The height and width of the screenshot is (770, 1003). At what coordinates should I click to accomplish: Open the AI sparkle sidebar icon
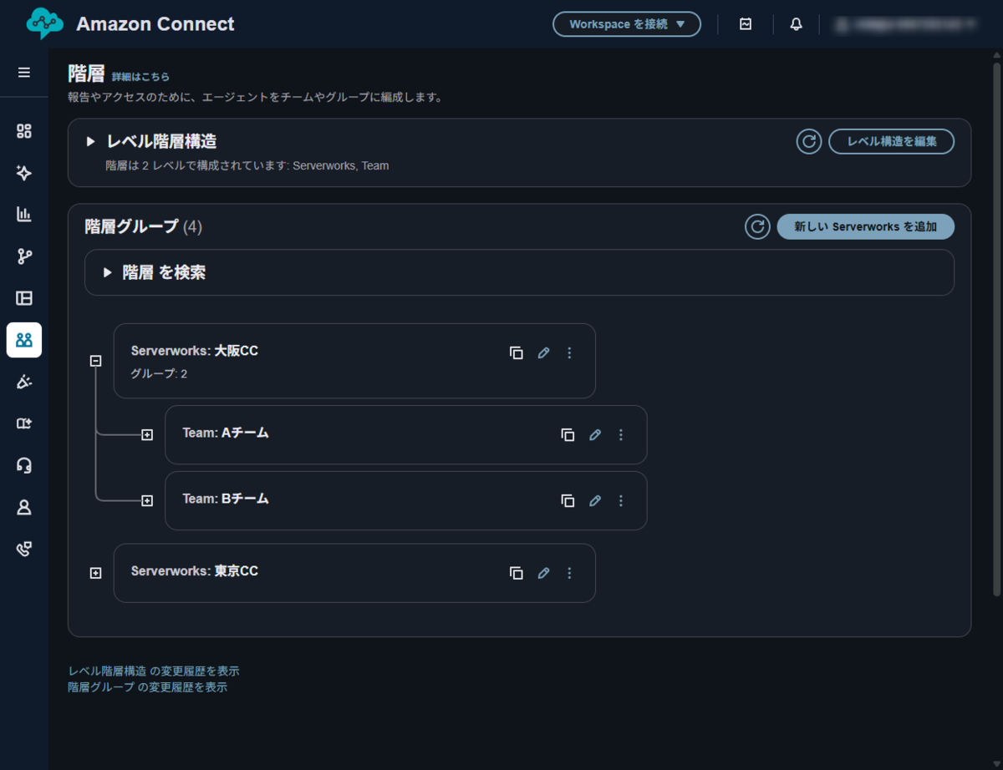tap(24, 173)
